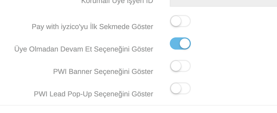This screenshot has width=277, height=113.
Task: Click white knob of Pay with iyzico switch
Action: pyautogui.click(x=176, y=21)
